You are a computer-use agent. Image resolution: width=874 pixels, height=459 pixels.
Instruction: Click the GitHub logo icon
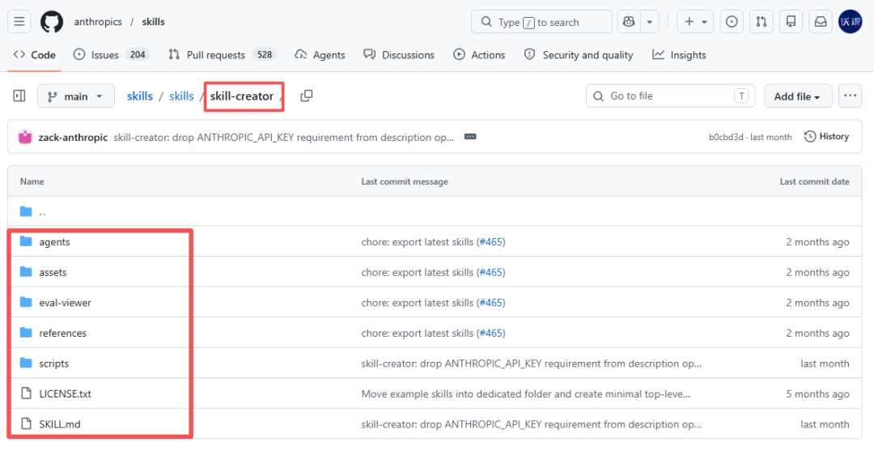[x=52, y=22]
